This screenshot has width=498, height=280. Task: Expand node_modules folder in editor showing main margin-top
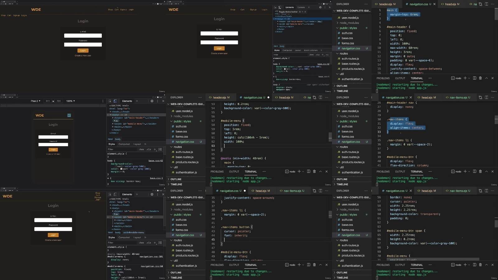coord(349,23)
